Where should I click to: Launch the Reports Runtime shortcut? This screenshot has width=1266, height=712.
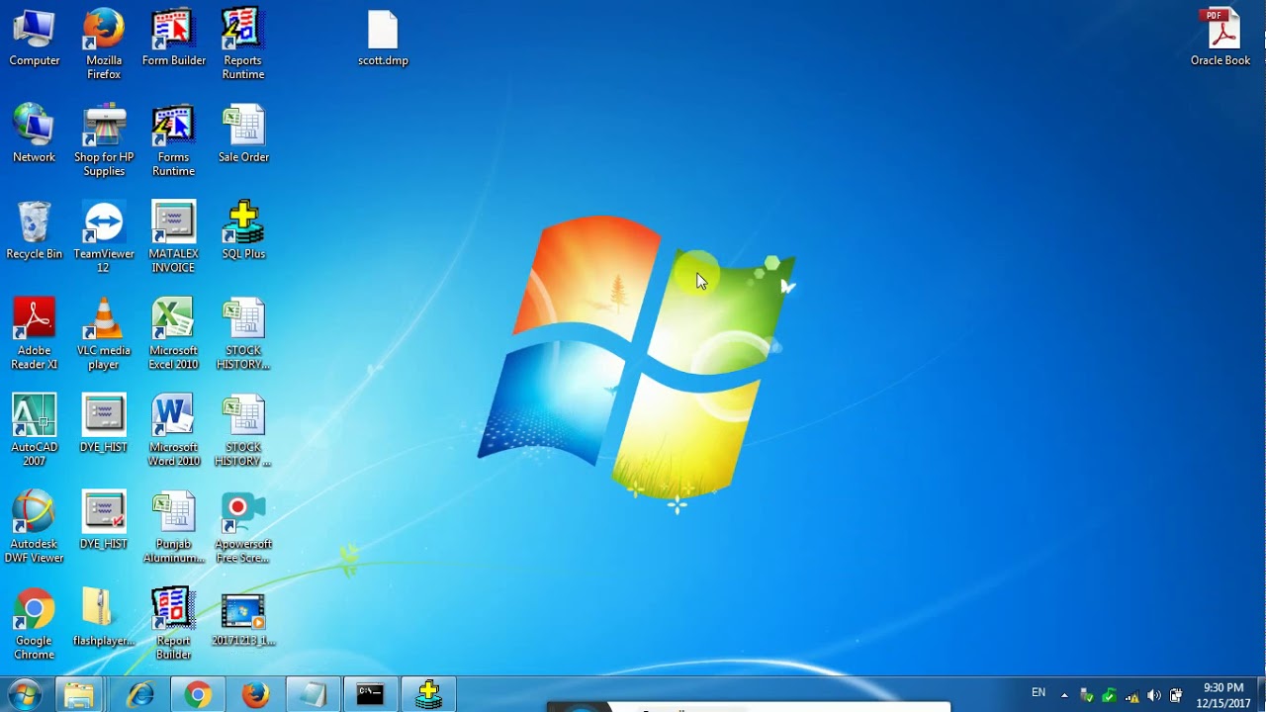pyautogui.click(x=242, y=44)
